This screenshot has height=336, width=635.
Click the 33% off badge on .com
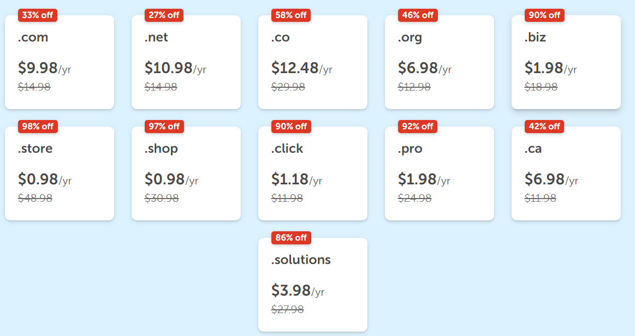pos(37,15)
